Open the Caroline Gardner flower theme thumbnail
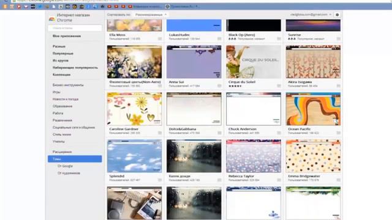 coord(134,109)
